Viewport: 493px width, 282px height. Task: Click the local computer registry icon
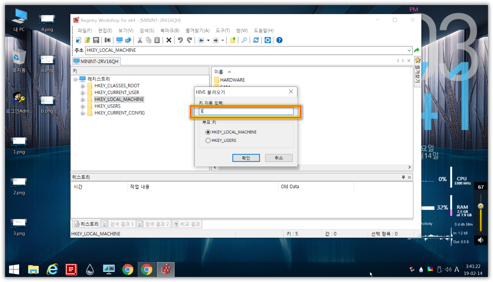click(119, 40)
